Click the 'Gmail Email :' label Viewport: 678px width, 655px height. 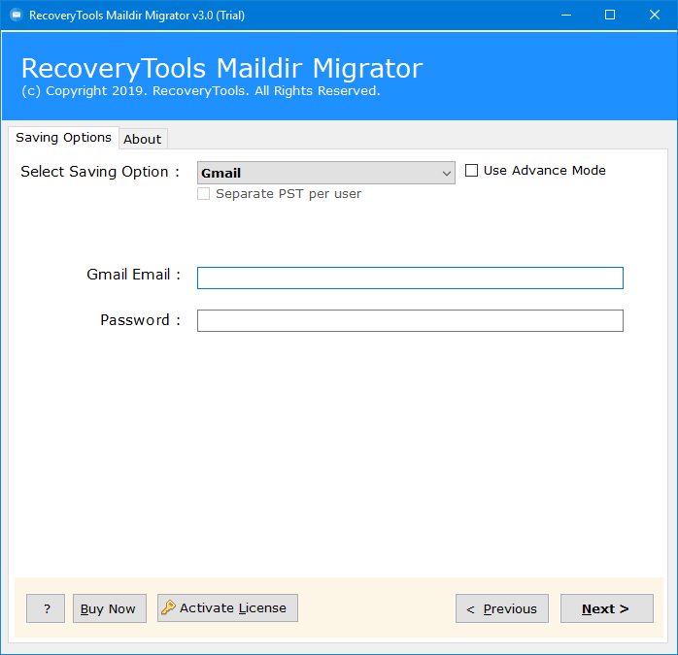coord(134,275)
